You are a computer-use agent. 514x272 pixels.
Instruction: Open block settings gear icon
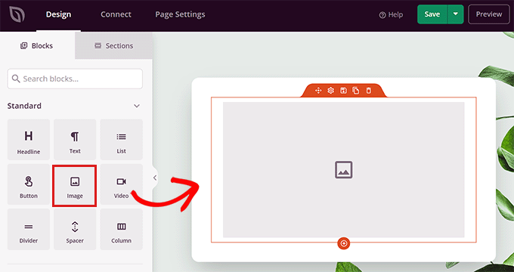(330, 91)
